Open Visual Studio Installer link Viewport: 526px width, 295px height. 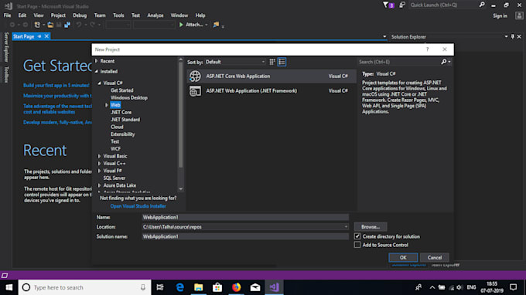138,206
